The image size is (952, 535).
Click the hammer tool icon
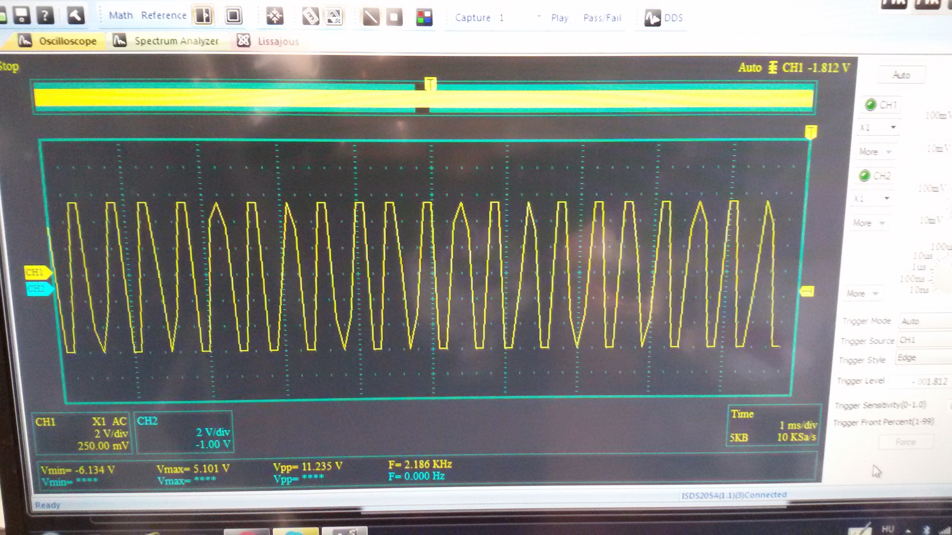pyautogui.click(x=76, y=15)
